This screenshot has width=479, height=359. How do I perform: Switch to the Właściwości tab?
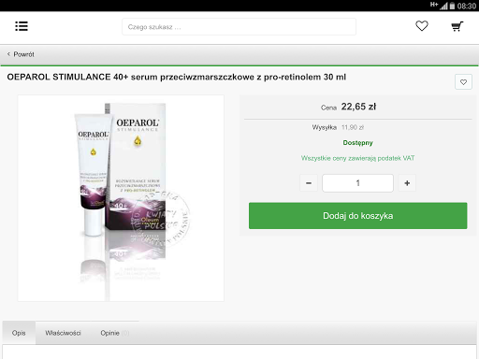tap(63, 333)
